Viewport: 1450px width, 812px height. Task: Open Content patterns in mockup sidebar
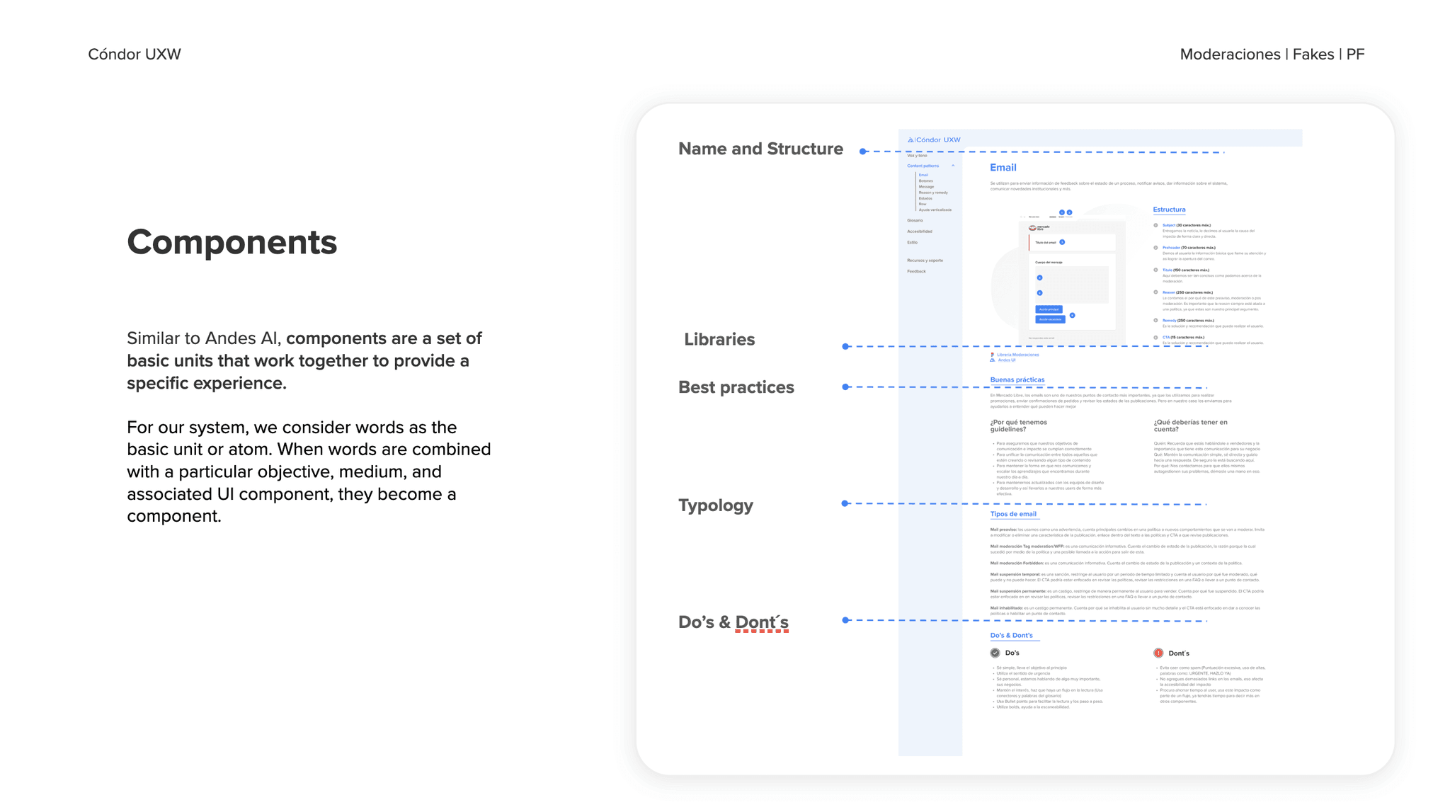(x=923, y=166)
